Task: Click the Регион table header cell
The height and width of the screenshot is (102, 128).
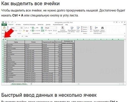Action: [x=33, y=42]
